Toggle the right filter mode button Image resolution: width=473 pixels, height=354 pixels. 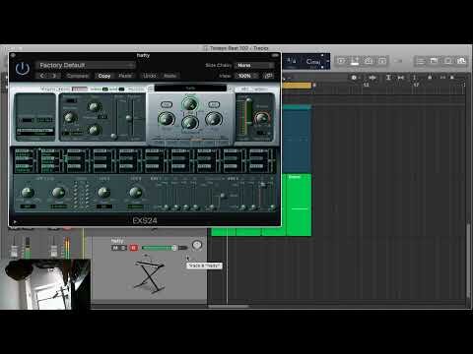point(214,104)
